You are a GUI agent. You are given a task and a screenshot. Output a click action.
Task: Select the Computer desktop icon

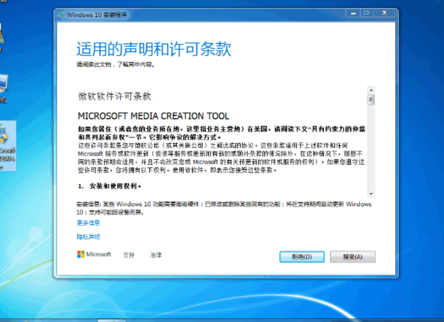(3, 87)
